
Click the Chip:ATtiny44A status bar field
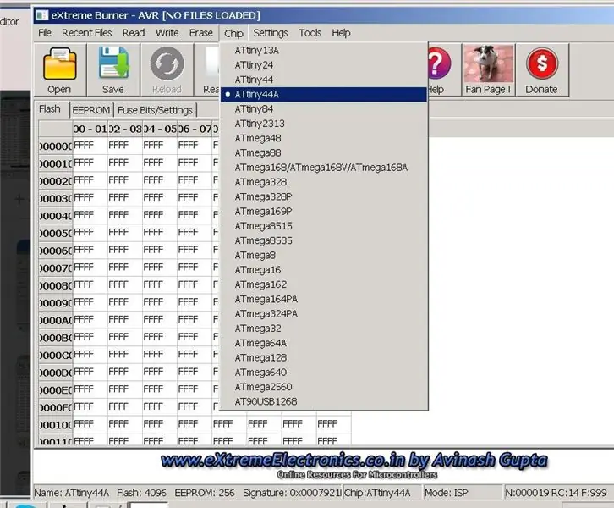coord(382,493)
